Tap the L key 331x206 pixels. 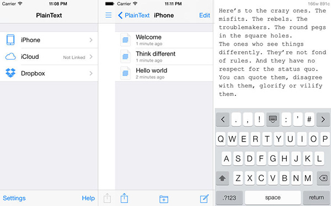(x=319, y=159)
